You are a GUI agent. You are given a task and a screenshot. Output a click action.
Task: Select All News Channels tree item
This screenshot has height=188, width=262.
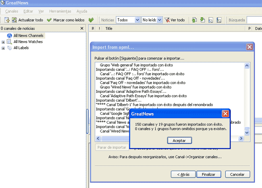tap(28, 35)
